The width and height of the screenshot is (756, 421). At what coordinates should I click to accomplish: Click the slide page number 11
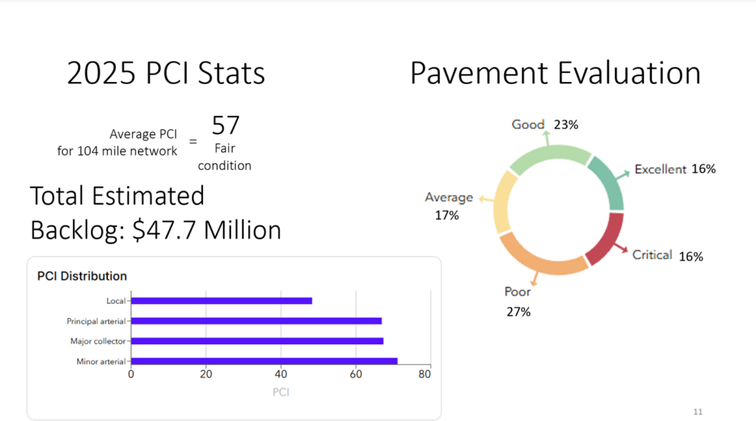[x=698, y=411]
